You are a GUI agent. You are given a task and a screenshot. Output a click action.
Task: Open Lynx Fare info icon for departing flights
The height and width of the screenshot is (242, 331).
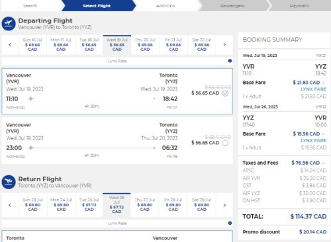pos(230,61)
